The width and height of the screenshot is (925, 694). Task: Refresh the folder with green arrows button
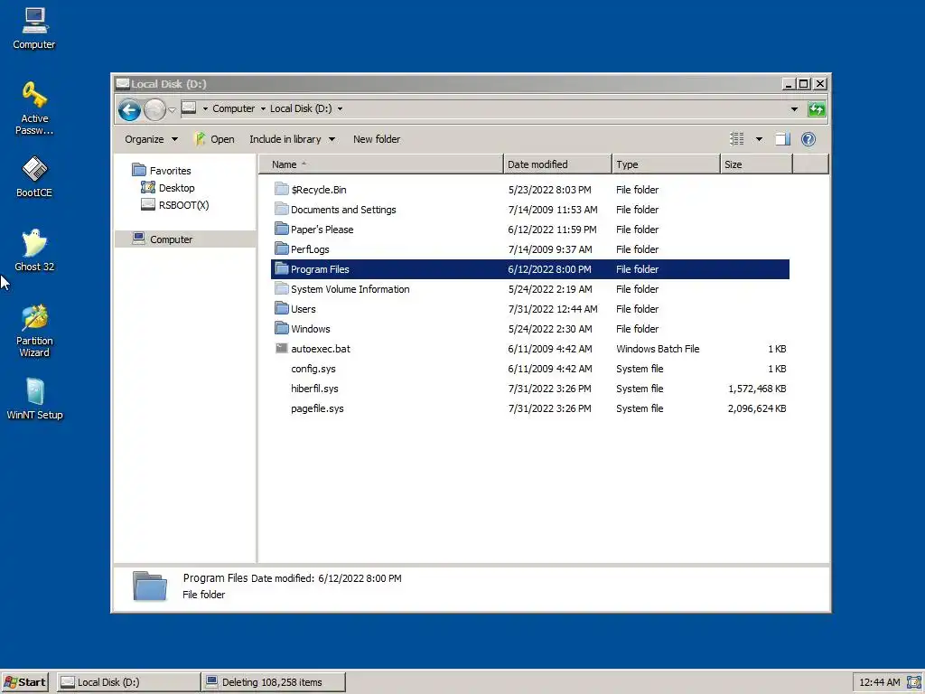coord(817,109)
